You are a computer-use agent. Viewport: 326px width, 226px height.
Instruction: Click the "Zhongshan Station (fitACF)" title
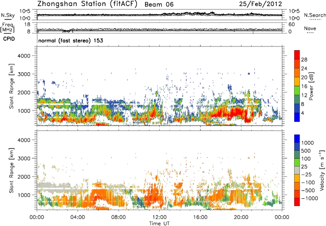[87, 4]
